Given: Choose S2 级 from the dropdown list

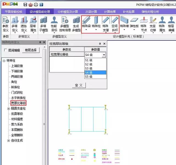Looking at the screenshot, I should [x=89, y=64].
